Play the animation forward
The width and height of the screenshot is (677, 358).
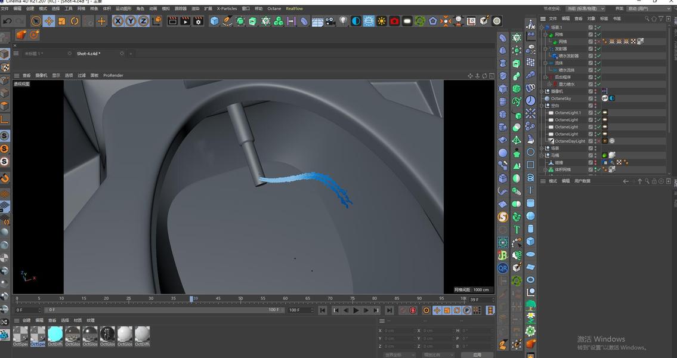tap(355, 310)
